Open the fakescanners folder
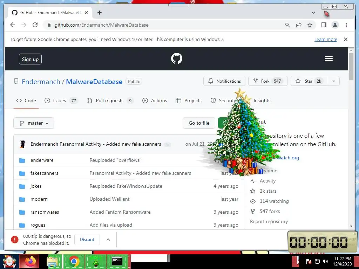This screenshot has height=269, width=359. (x=44, y=173)
